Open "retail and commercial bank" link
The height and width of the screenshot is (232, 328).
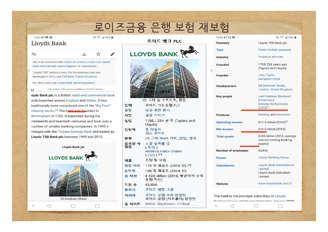pyautogui.click(x=93, y=95)
